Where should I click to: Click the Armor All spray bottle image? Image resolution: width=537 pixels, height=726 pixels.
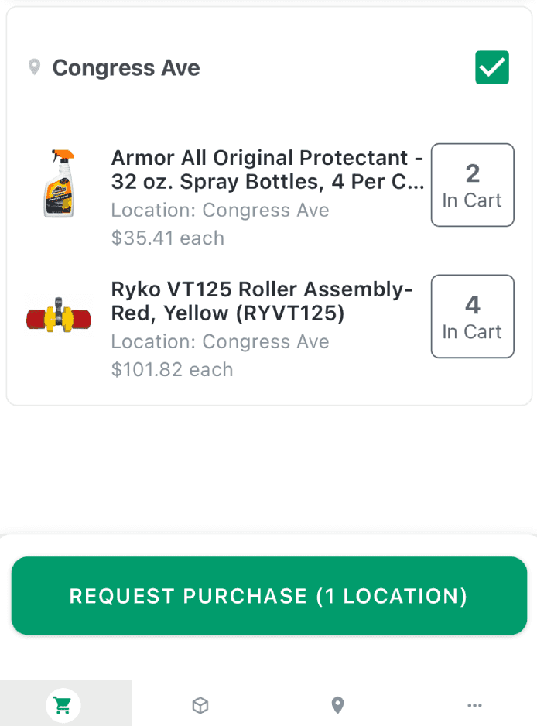point(59,184)
